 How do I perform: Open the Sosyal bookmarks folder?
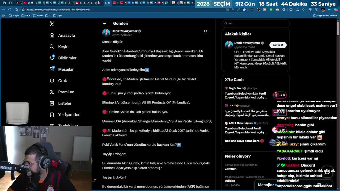14,16
